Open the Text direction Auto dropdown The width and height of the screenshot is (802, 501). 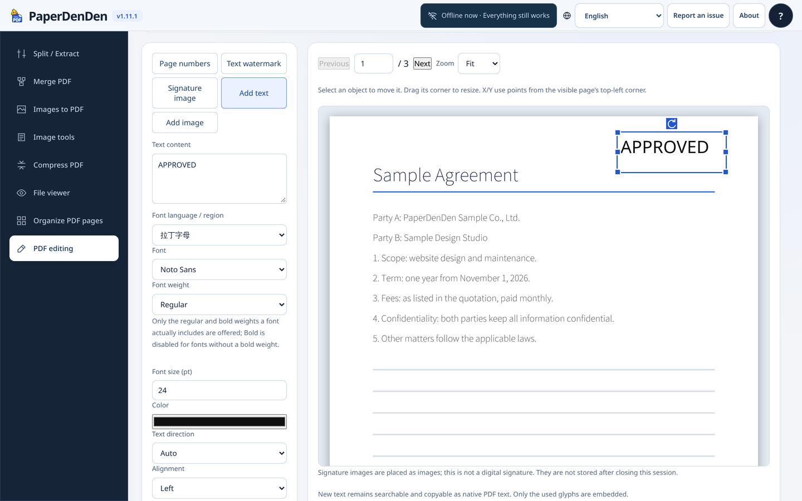coord(219,453)
